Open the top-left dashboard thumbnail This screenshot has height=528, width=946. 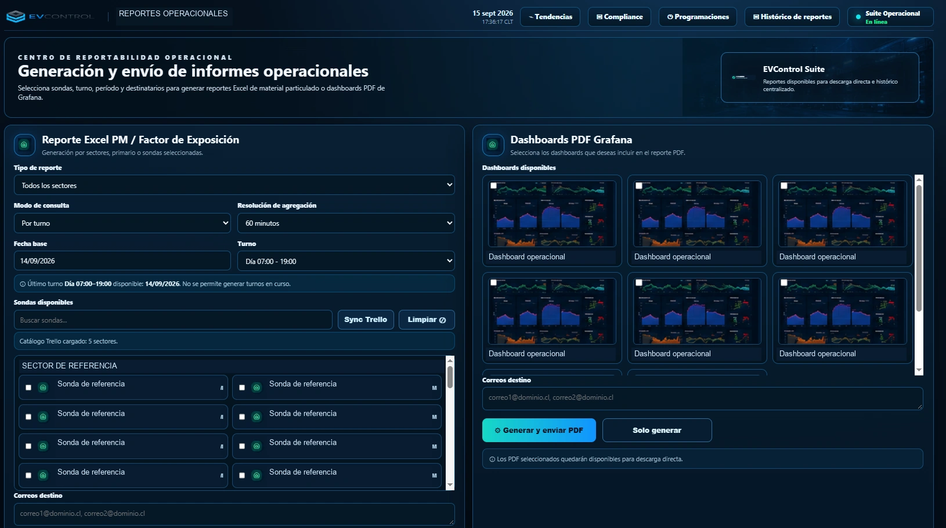(x=552, y=214)
